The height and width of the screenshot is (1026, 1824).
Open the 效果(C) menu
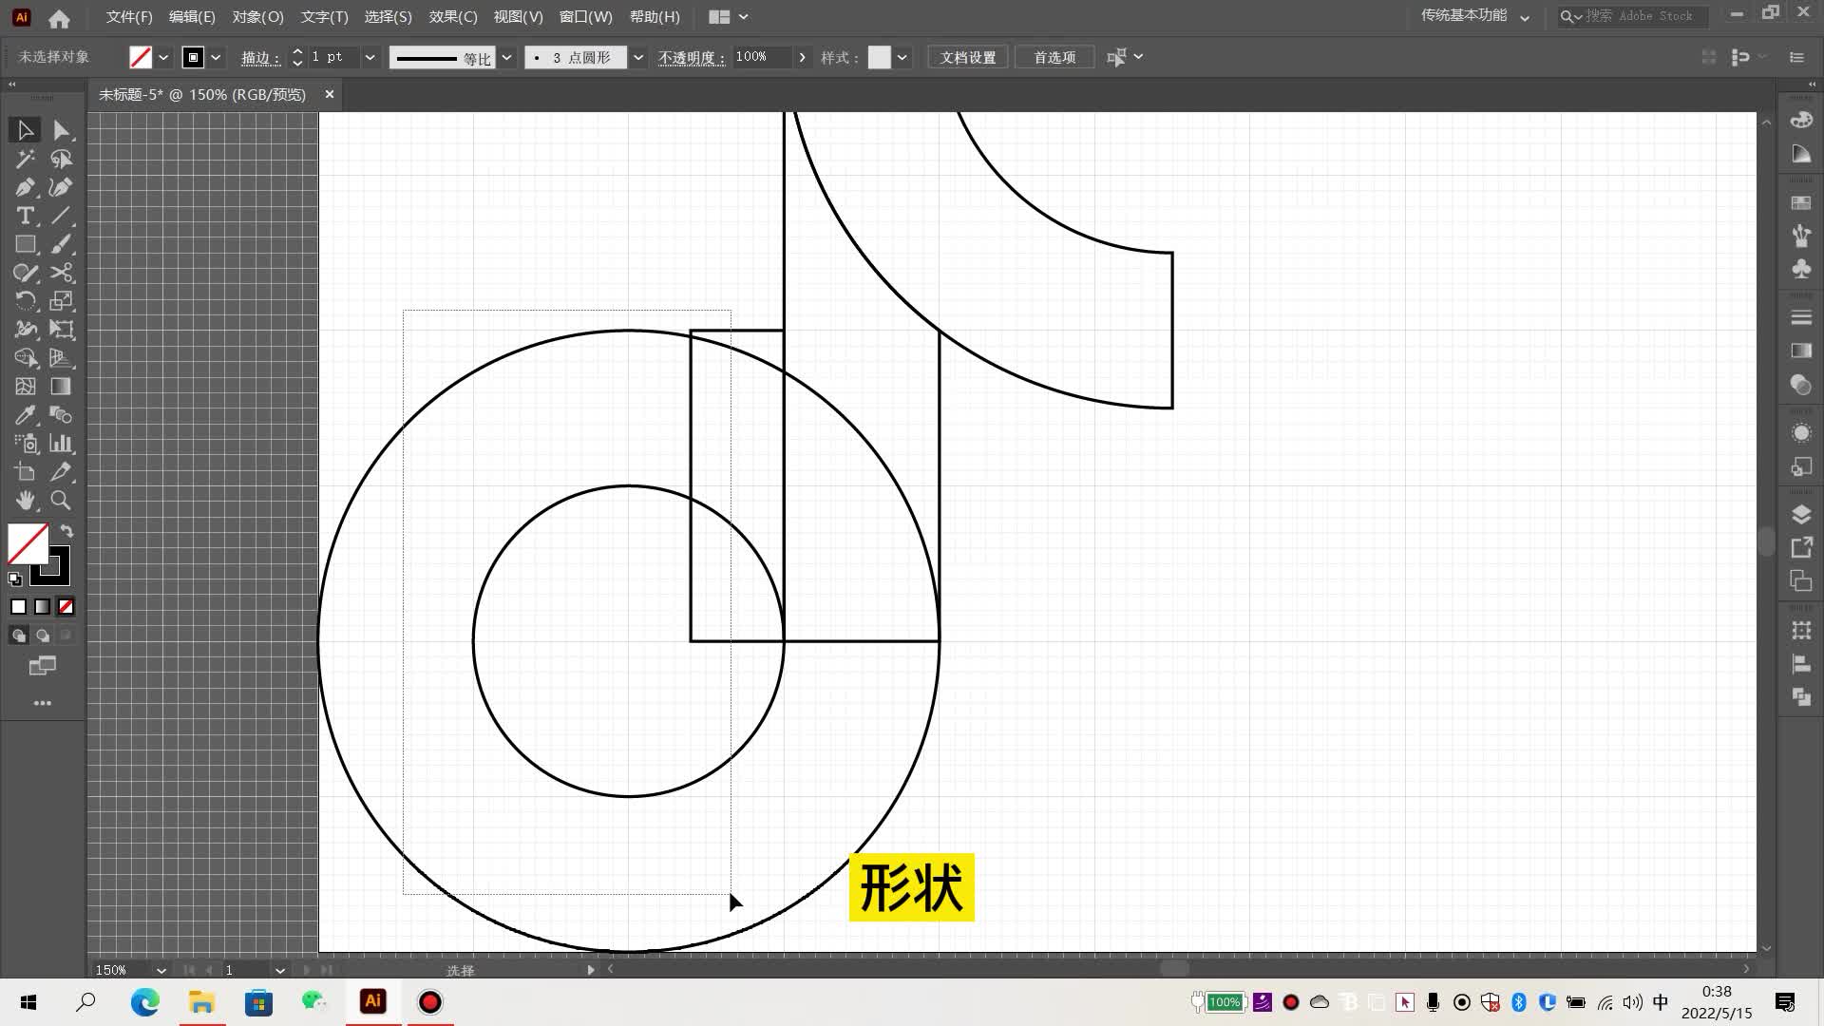(x=452, y=16)
